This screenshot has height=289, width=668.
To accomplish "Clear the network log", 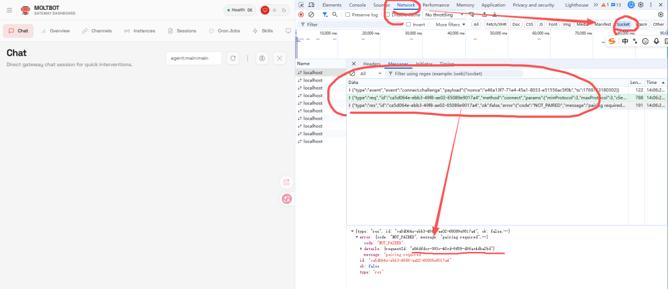I will [x=311, y=14].
